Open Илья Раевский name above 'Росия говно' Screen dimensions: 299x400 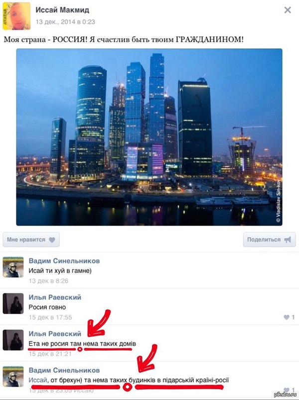coord(55,297)
